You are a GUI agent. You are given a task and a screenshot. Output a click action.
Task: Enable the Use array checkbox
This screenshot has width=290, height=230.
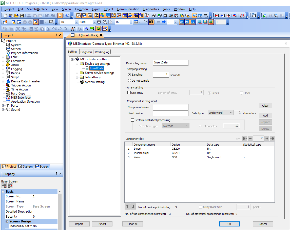[129, 93]
